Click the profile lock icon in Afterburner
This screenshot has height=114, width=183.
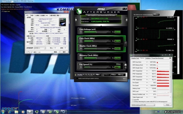pyautogui.click(x=75, y=75)
